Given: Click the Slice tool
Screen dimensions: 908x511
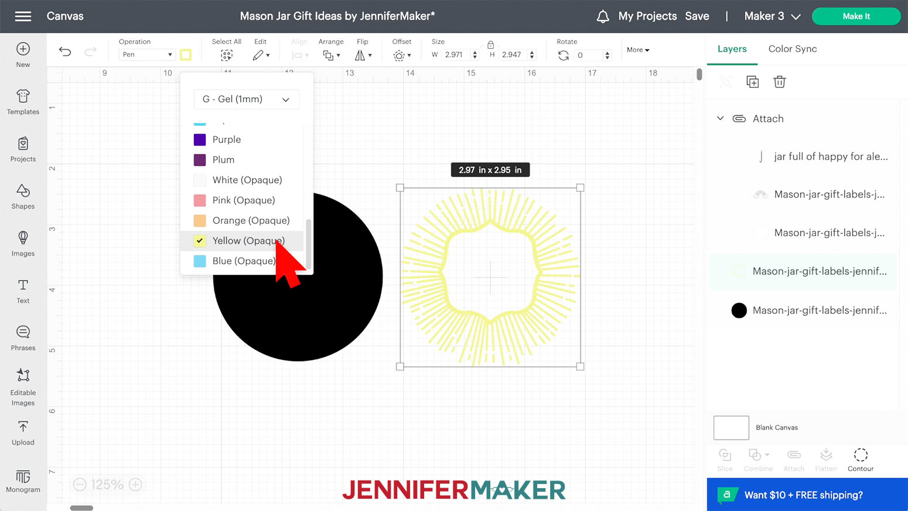Looking at the screenshot, I should tap(725, 459).
